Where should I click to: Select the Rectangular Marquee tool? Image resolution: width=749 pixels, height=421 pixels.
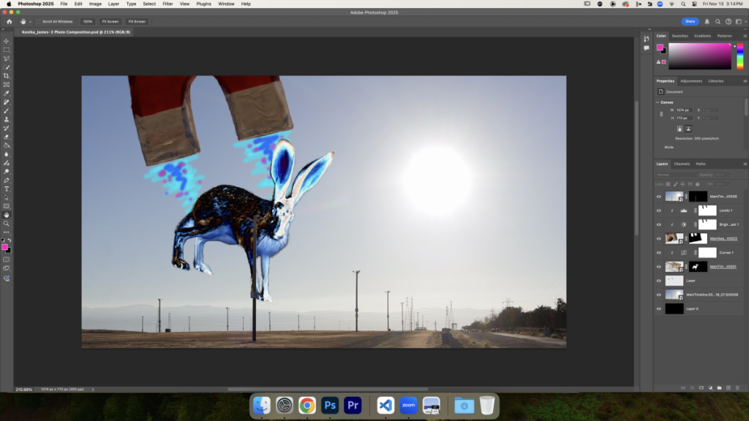tap(7, 50)
